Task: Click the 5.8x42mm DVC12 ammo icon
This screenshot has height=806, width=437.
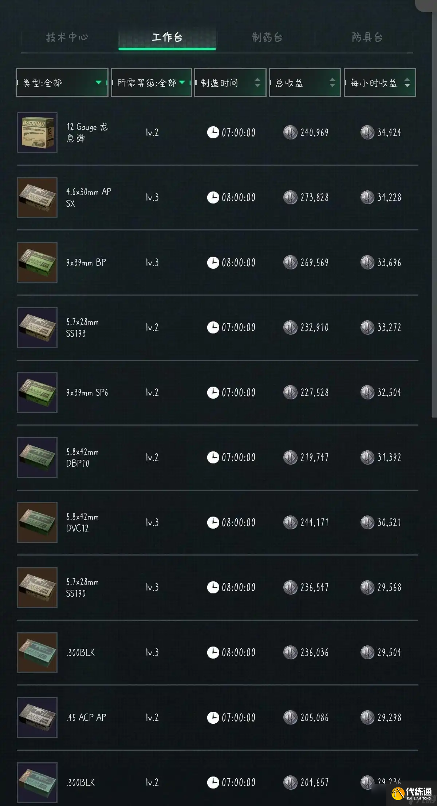Action: pyautogui.click(x=37, y=522)
